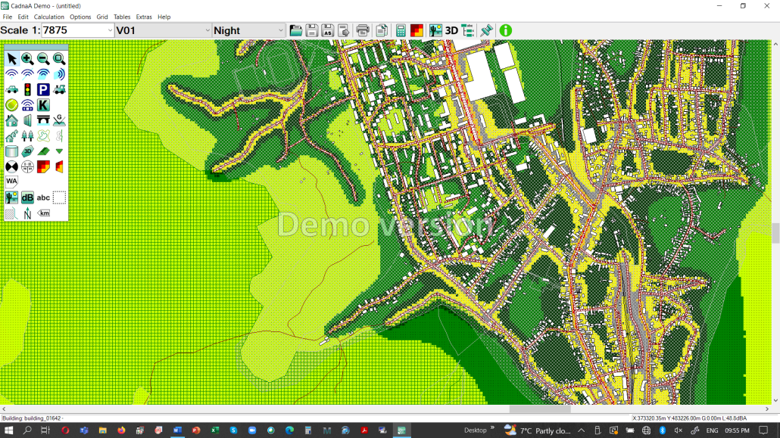Click the red-yellow grid color icon
This screenshot has height=438, width=780.
pyautogui.click(x=417, y=30)
